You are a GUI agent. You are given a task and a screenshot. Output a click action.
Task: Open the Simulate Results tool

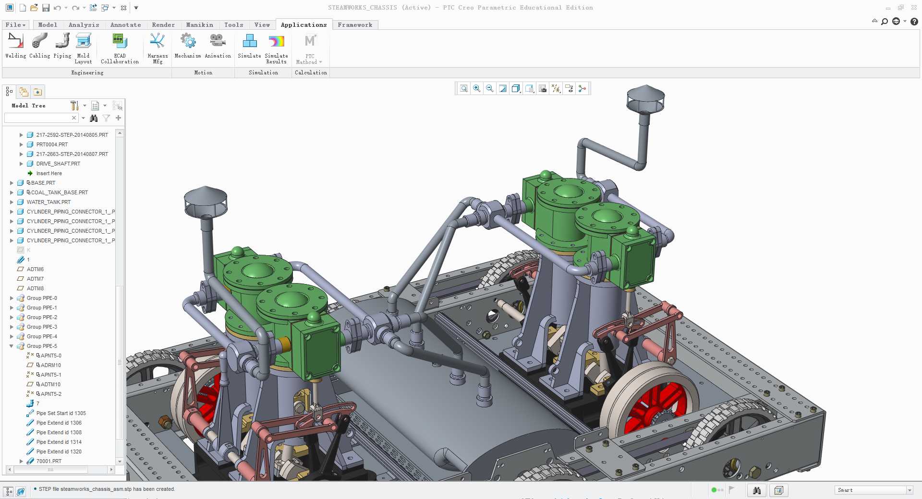(x=276, y=48)
